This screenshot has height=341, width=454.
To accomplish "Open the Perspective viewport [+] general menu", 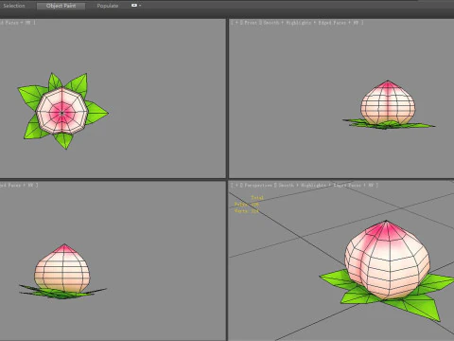I will coord(236,186).
